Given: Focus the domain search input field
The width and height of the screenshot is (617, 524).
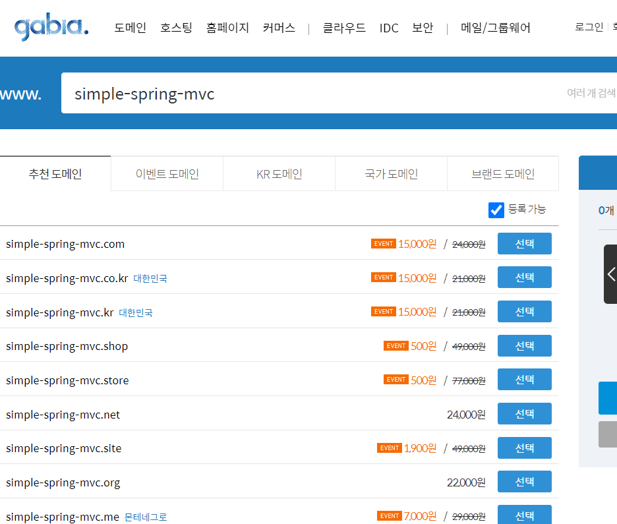Looking at the screenshot, I should [339, 93].
